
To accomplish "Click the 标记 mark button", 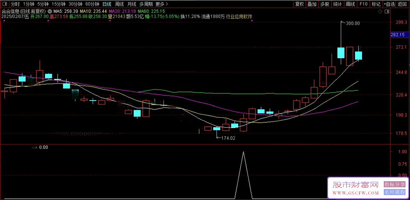I will 376,4.
